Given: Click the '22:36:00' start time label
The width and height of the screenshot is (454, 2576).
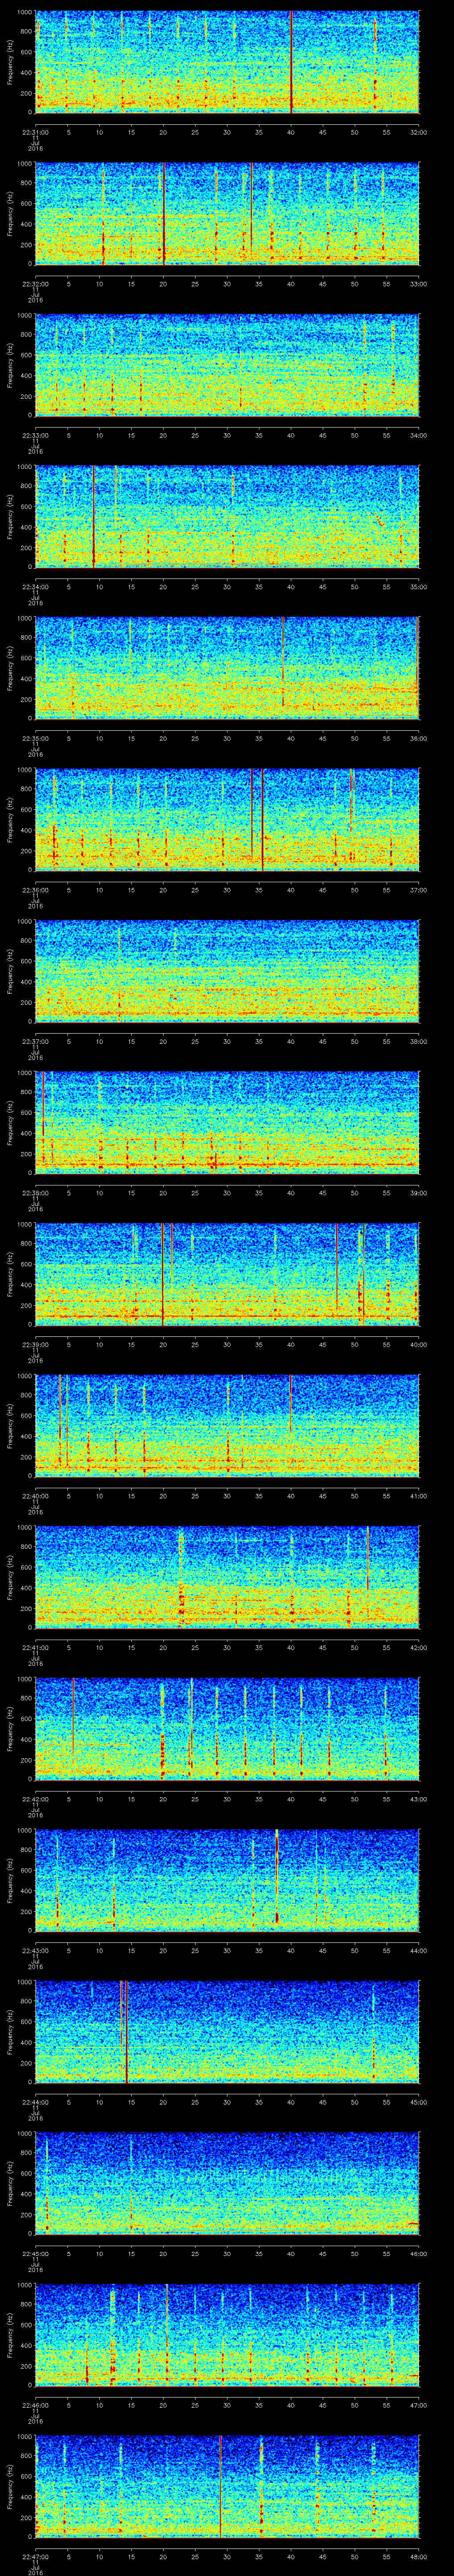Looking at the screenshot, I should tap(36, 890).
